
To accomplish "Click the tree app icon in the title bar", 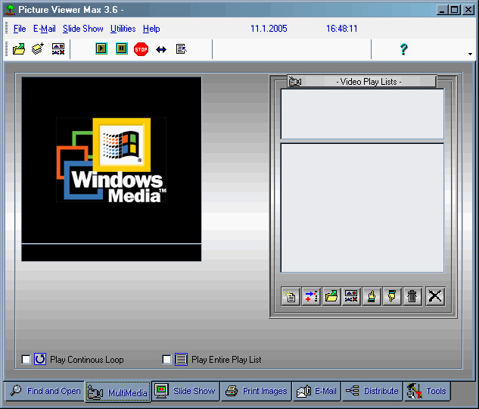I will click(x=10, y=10).
